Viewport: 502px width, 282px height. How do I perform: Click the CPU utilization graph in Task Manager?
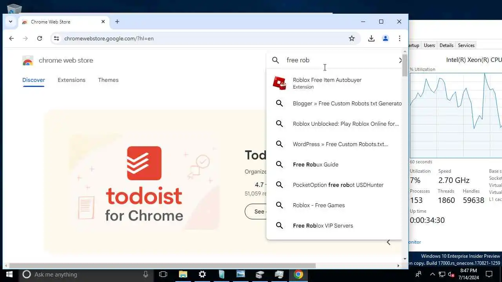click(x=456, y=116)
